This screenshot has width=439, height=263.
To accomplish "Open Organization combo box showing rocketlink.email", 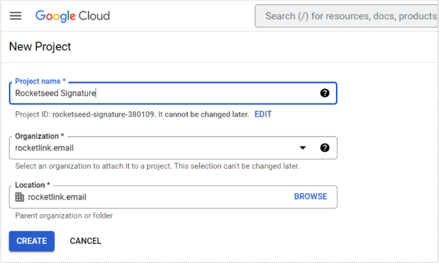I will 153,148.
